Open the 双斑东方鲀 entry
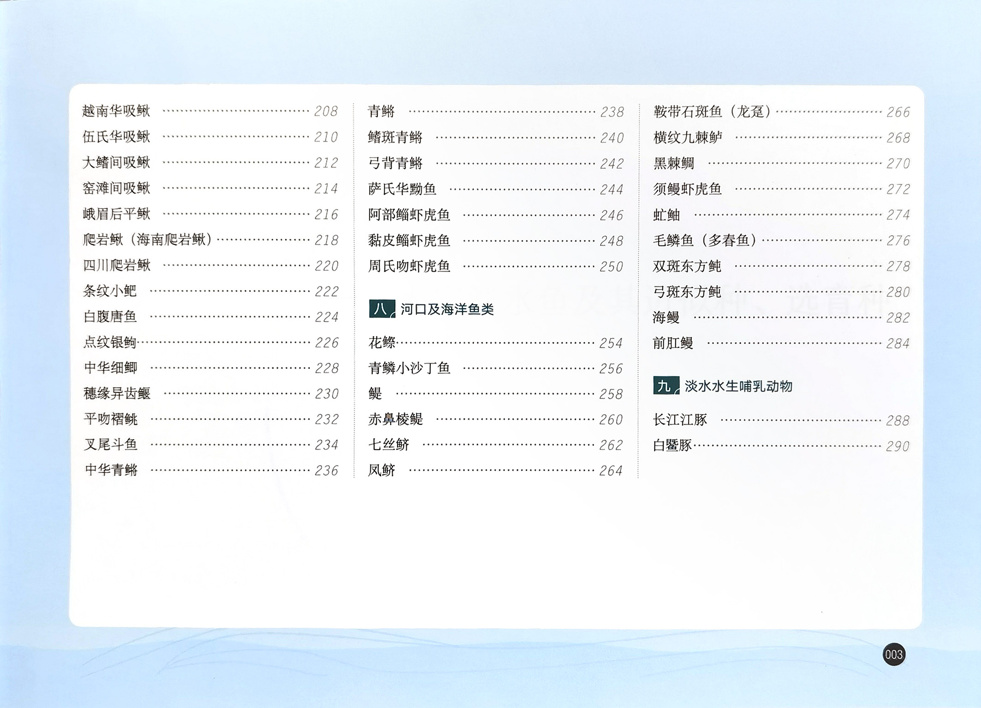 tap(687, 266)
